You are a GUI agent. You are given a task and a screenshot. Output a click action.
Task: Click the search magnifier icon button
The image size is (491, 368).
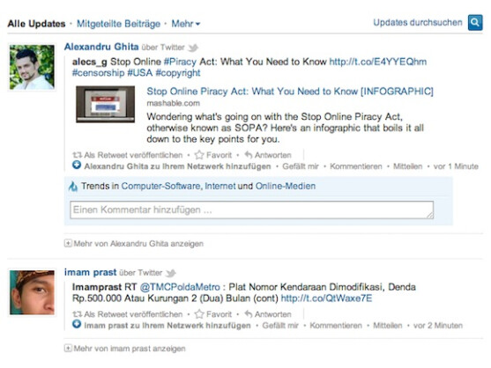coord(475,23)
